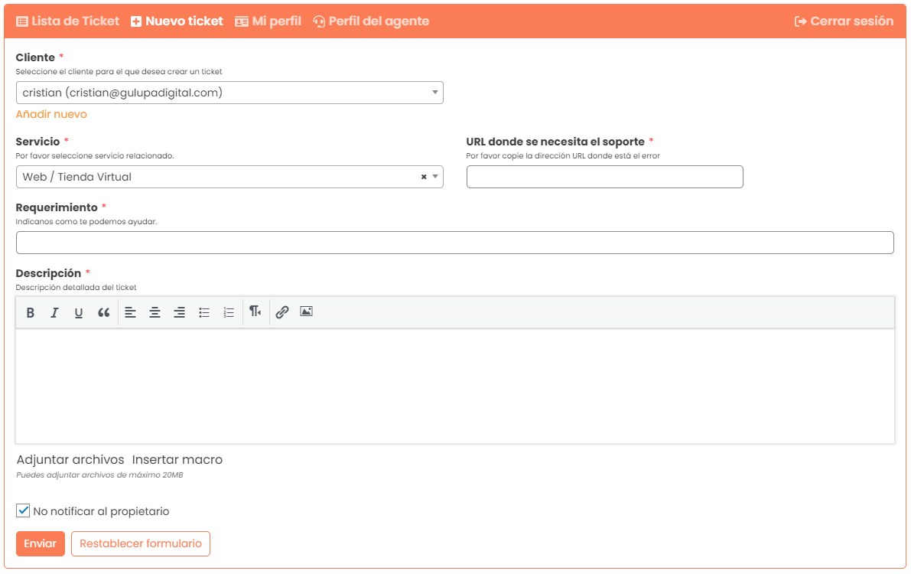Uncheck No notificar al propietario
The image size is (911, 574).
(x=23, y=510)
